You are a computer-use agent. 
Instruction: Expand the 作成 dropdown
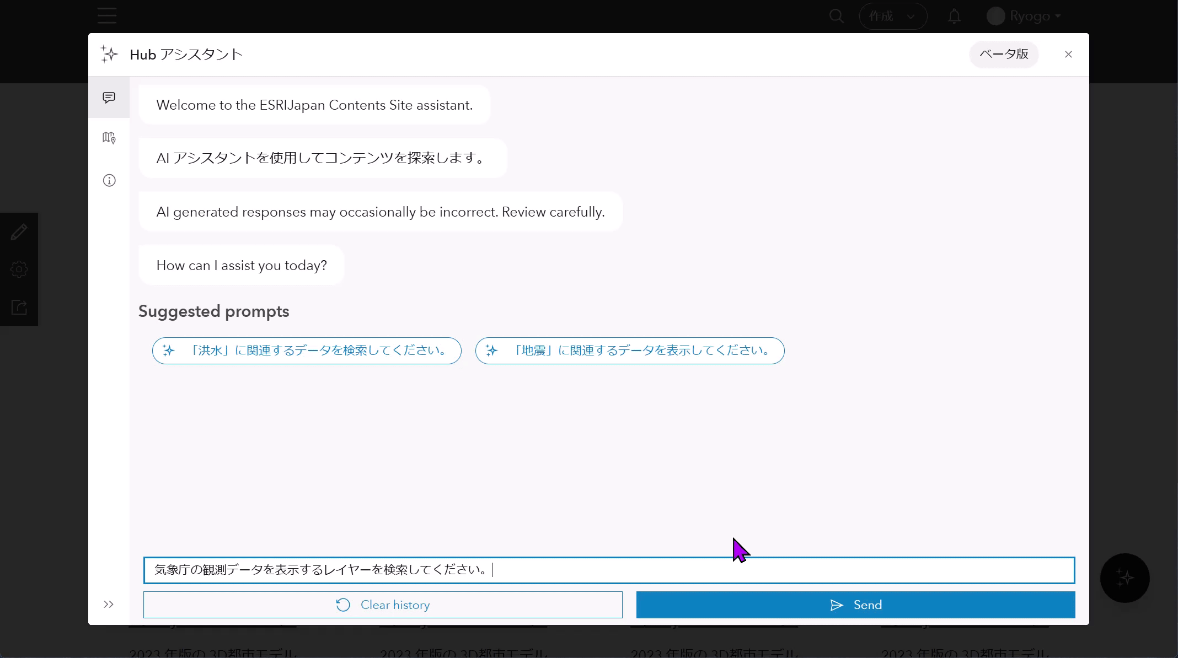click(x=892, y=17)
